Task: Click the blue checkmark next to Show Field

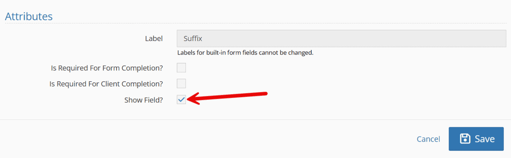Action: 181,100
